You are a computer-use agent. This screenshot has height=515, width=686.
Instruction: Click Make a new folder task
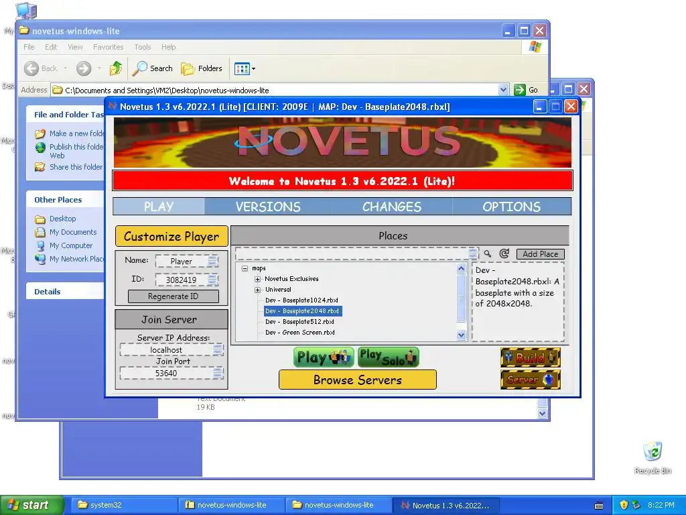[x=71, y=133]
